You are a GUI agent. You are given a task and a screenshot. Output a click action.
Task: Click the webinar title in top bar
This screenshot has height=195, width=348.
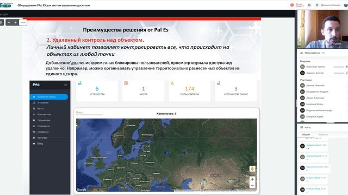(x=54, y=5)
